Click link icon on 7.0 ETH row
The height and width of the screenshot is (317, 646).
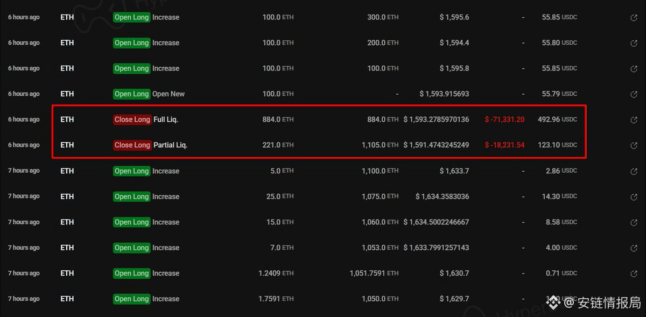pyautogui.click(x=634, y=248)
